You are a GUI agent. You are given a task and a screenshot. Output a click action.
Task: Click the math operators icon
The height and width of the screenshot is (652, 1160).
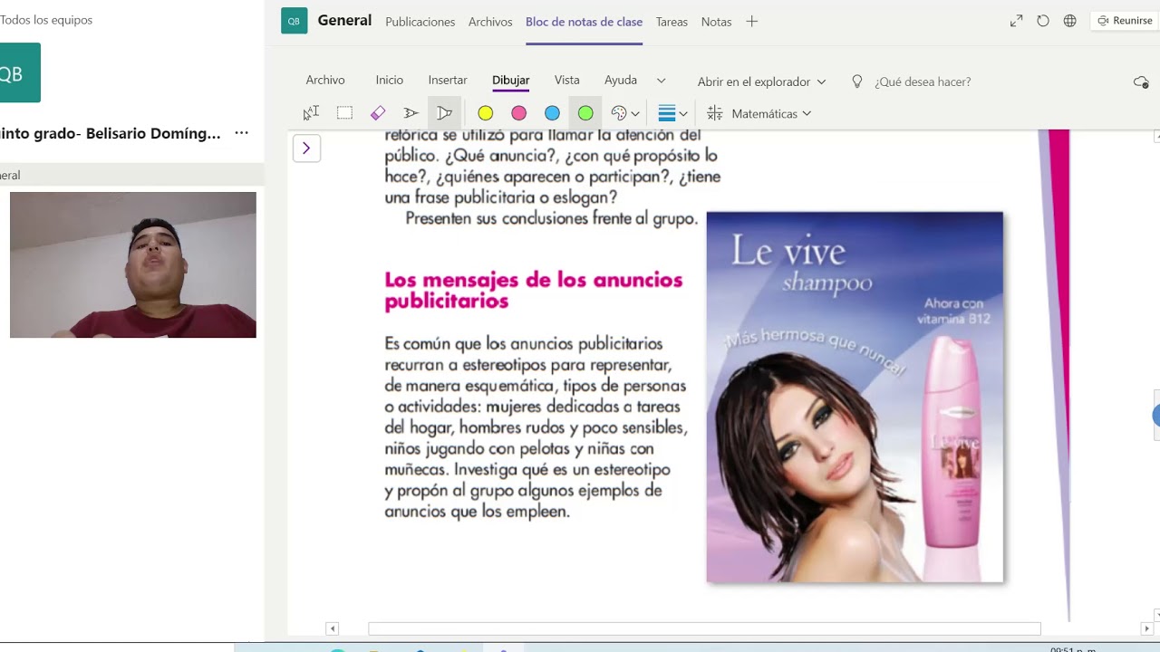pos(715,113)
